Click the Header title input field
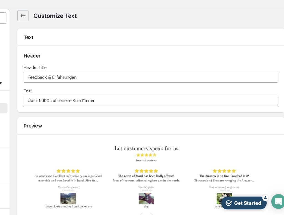284x215 pixels. click(x=151, y=77)
